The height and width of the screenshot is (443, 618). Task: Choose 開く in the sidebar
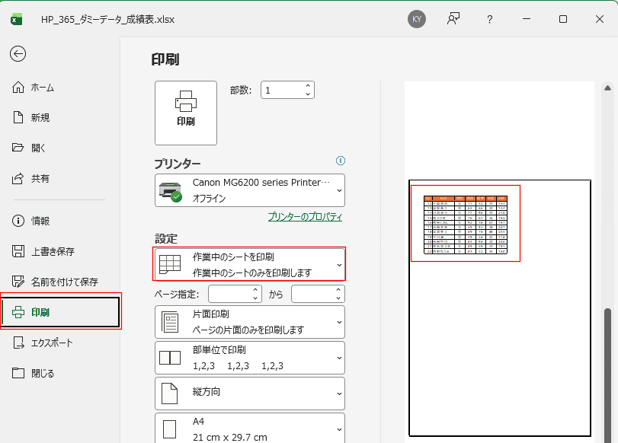(x=29, y=148)
